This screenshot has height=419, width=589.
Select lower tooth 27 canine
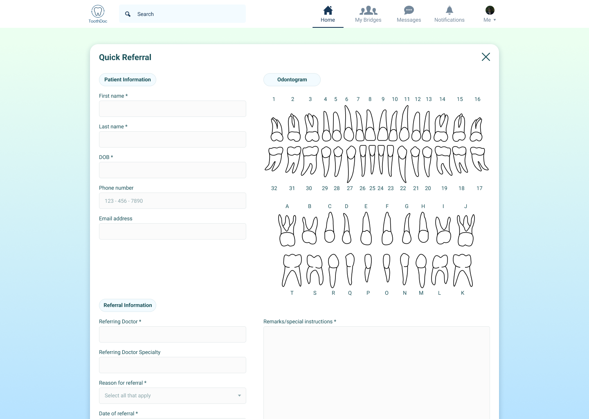[x=351, y=164]
